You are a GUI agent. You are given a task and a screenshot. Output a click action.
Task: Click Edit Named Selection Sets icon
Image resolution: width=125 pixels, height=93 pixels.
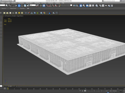click(60, 6)
